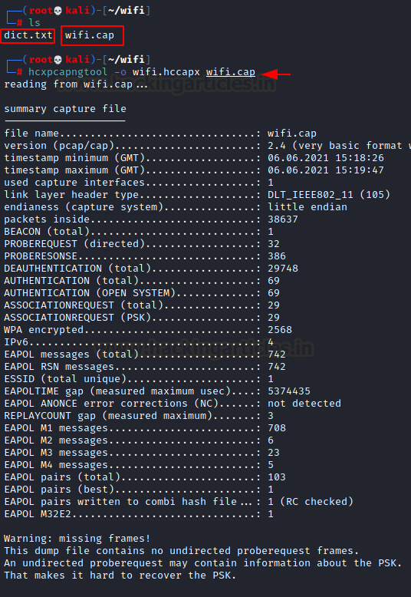Click the ls command text
The width and height of the screenshot is (411, 597).
(35, 23)
